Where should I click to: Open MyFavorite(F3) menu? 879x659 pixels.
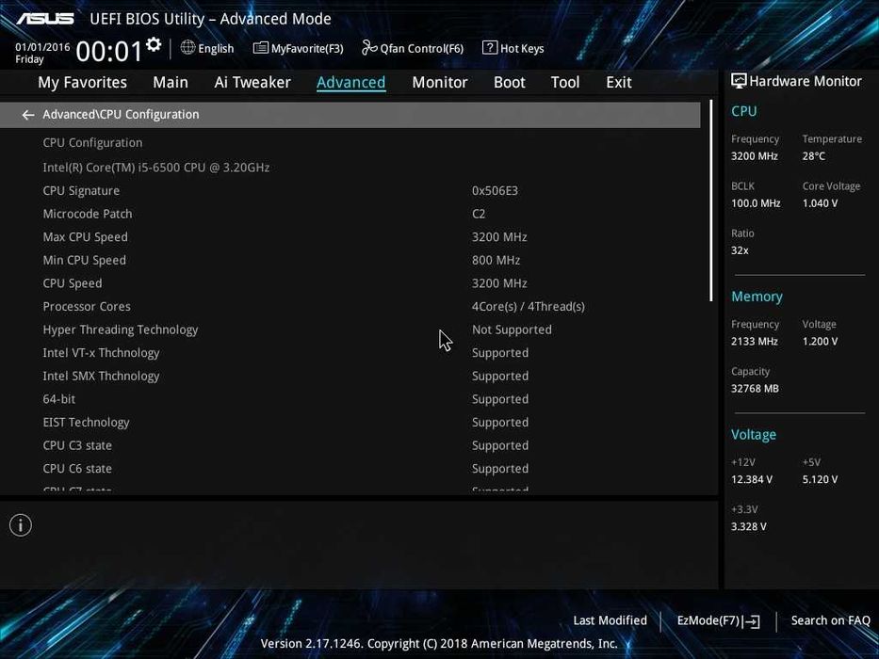click(299, 48)
